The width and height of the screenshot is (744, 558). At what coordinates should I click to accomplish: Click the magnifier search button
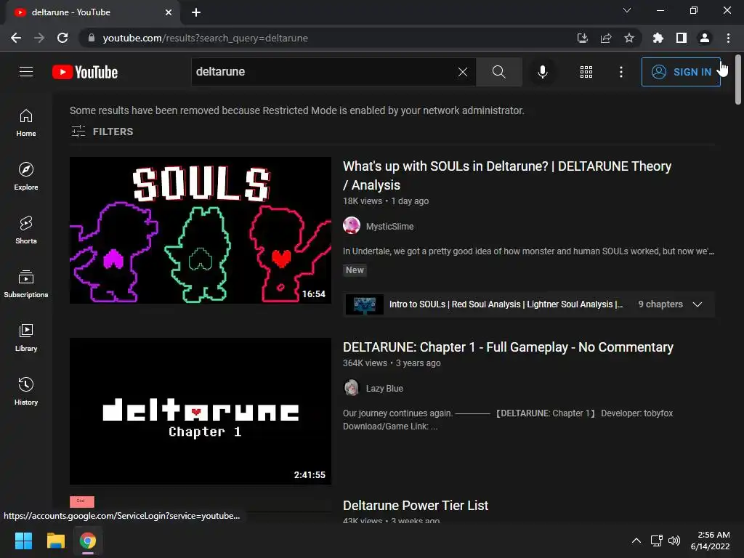coord(498,72)
